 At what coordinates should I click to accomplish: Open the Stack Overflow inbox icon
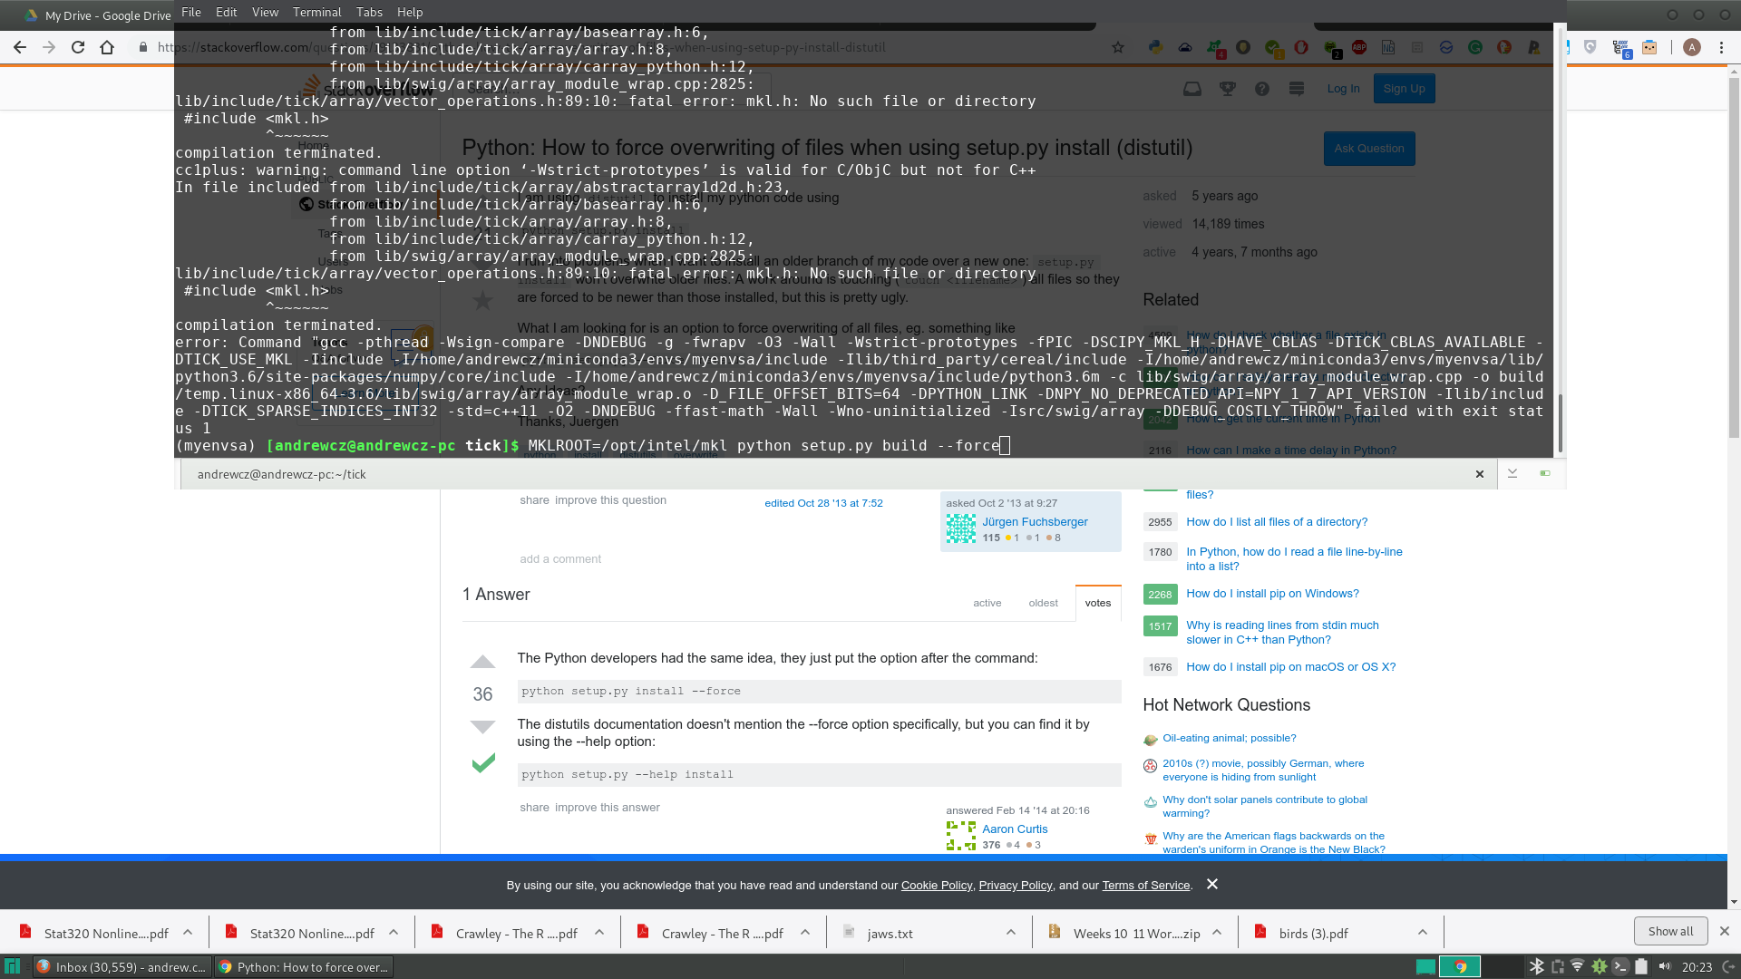click(1192, 89)
